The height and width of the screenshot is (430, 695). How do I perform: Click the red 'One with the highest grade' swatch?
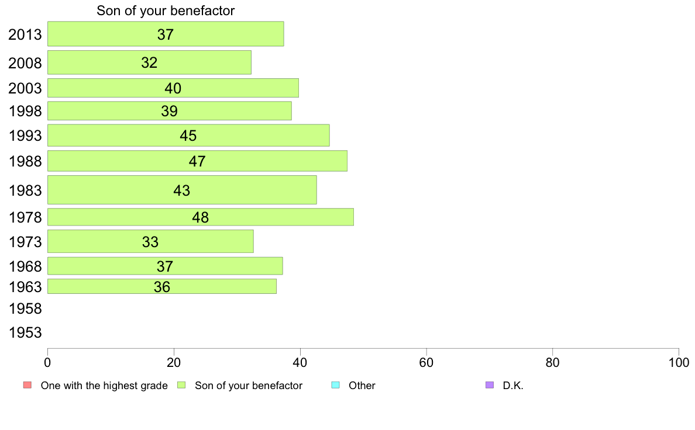[27, 385]
